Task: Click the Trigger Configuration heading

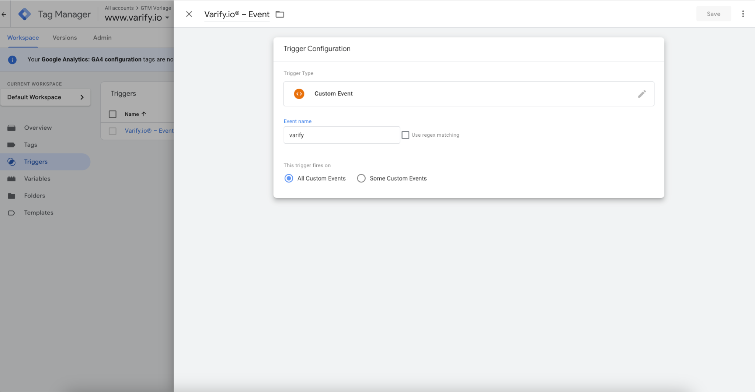Action: point(317,49)
